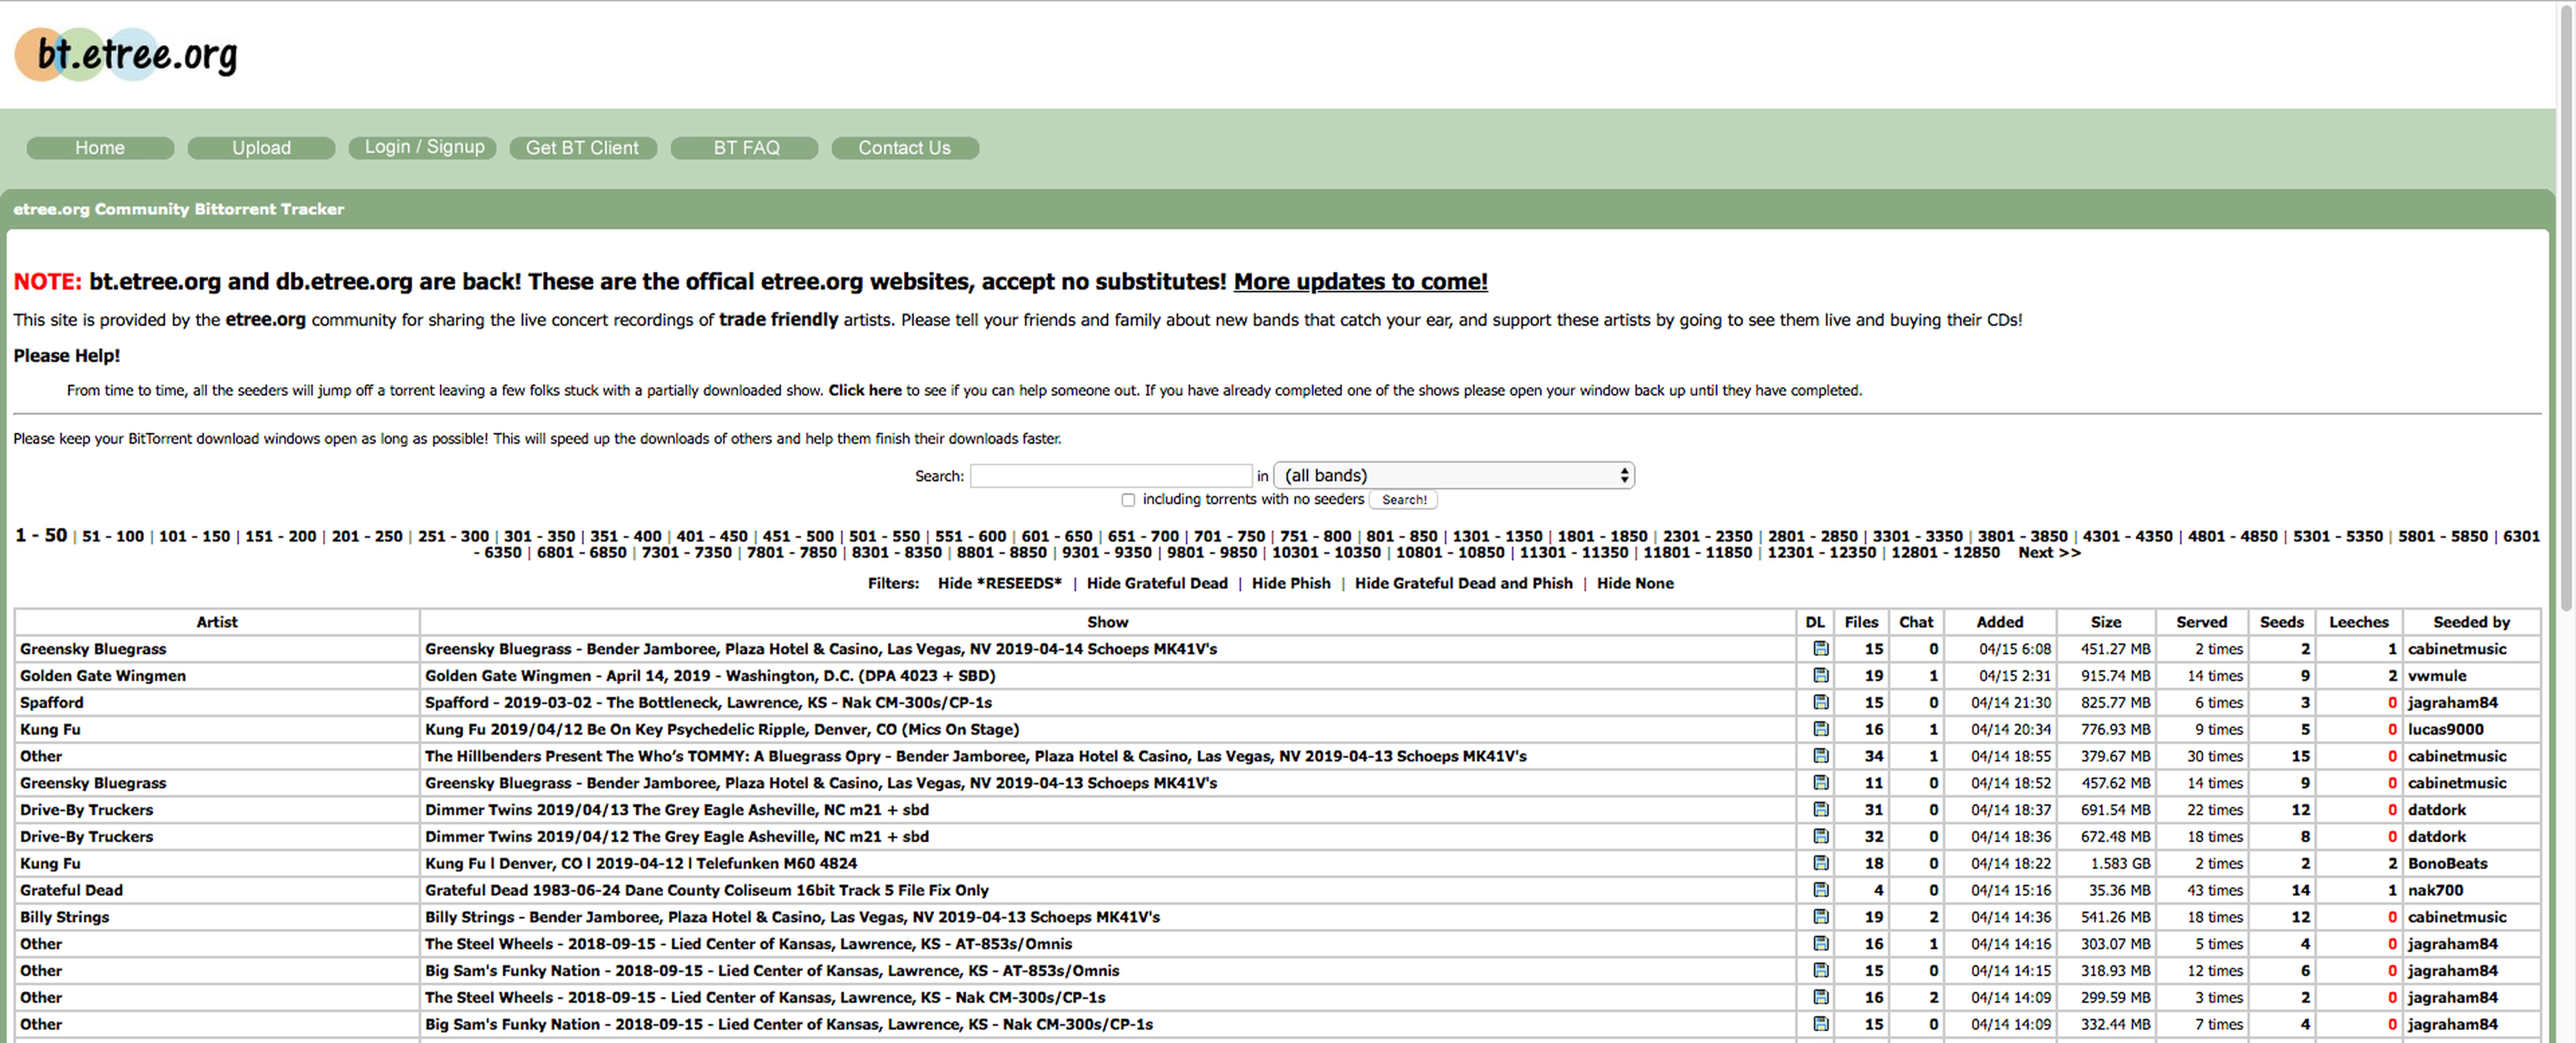Go to results page 12801 - 12850

(x=1945, y=552)
